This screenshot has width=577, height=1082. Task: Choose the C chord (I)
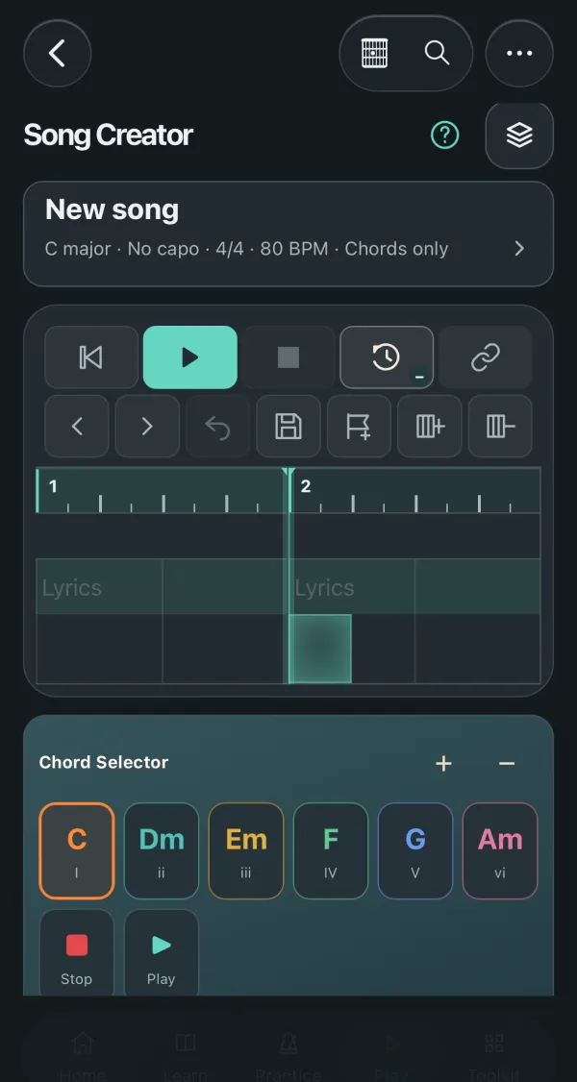[x=77, y=850]
